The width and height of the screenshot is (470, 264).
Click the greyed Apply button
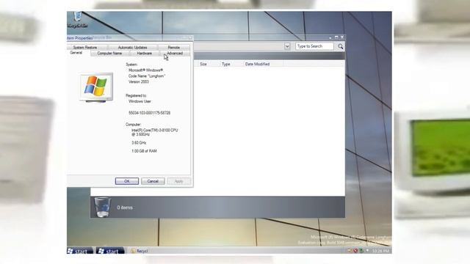[178, 181]
